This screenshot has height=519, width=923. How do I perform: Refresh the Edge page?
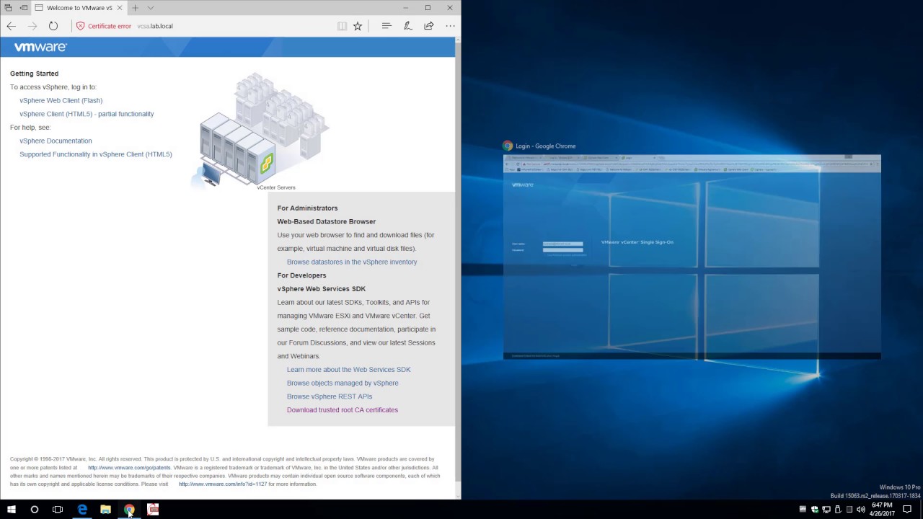click(53, 26)
